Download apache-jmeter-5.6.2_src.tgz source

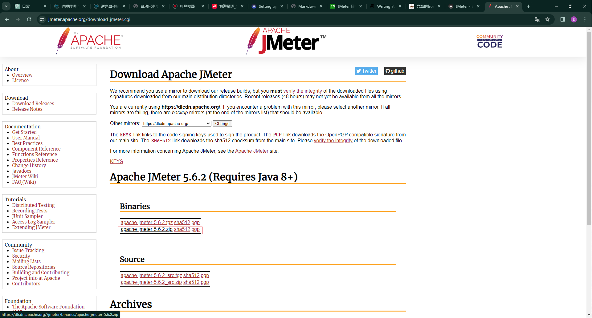(x=151, y=275)
